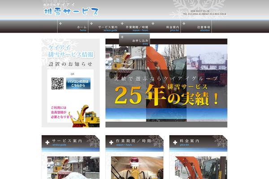Click the TEL 011-894-4136 text in header

[x=194, y=14]
